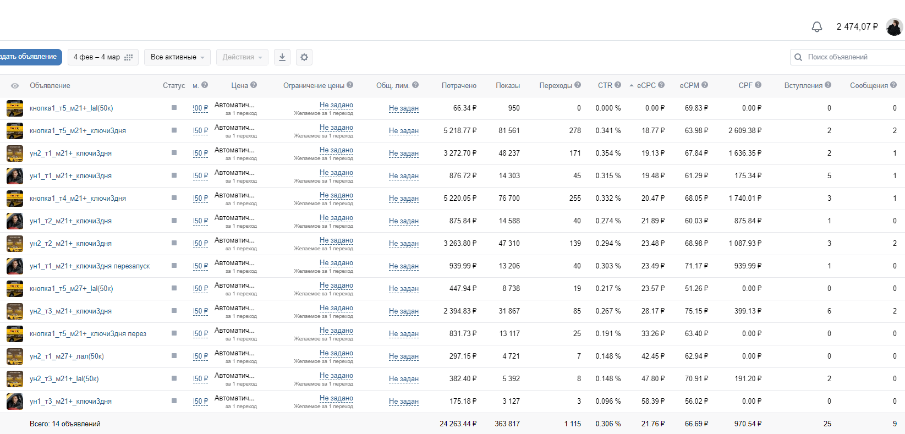Show help icon next to Переходы

click(x=578, y=85)
